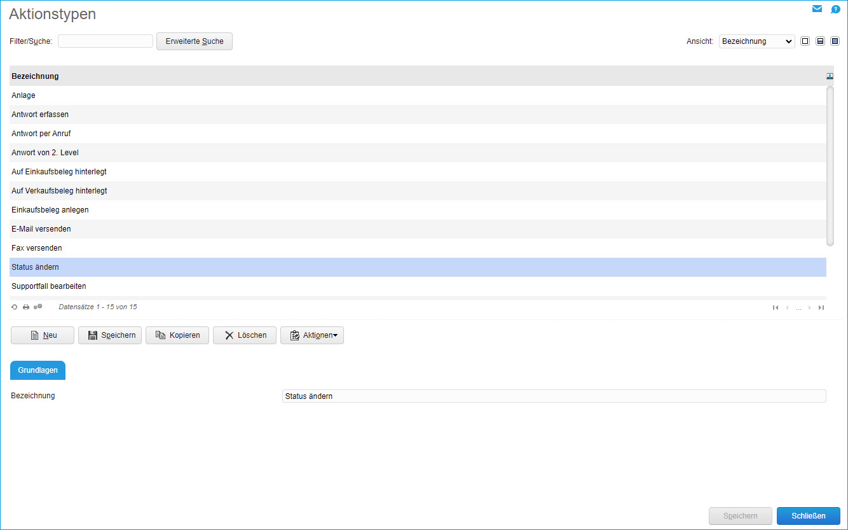Click the greyed Speichern beside Schließen
Screen dimensions: 848x530
(x=741, y=516)
